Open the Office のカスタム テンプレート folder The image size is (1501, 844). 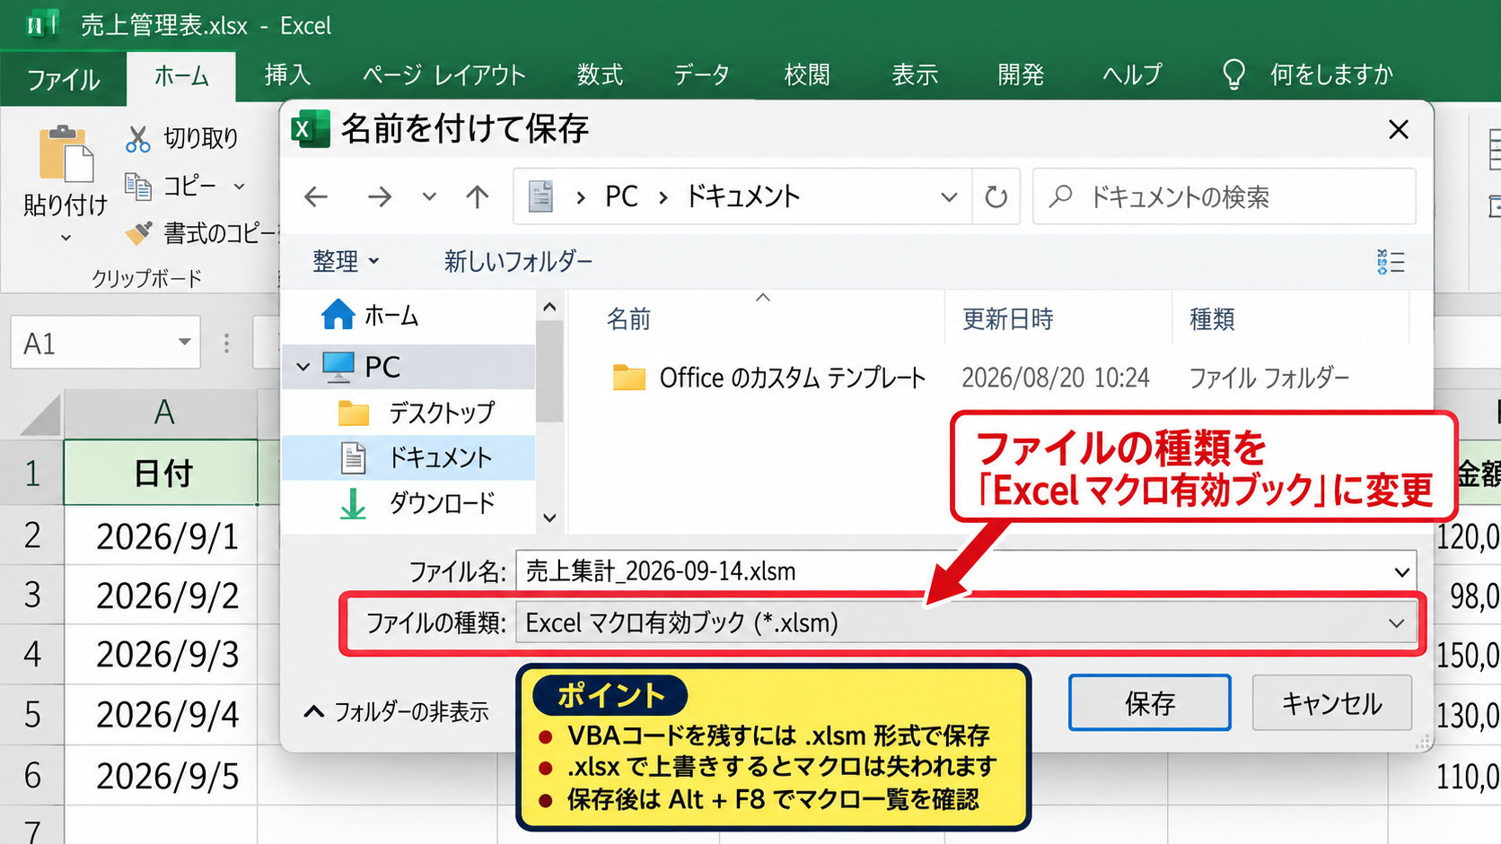click(x=768, y=378)
